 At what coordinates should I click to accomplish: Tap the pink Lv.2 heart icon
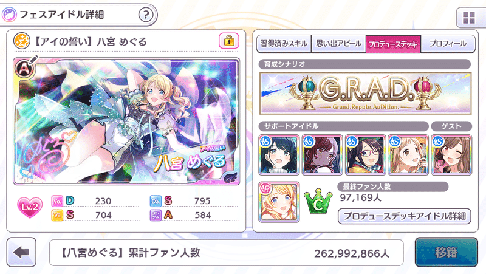point(30,207)
